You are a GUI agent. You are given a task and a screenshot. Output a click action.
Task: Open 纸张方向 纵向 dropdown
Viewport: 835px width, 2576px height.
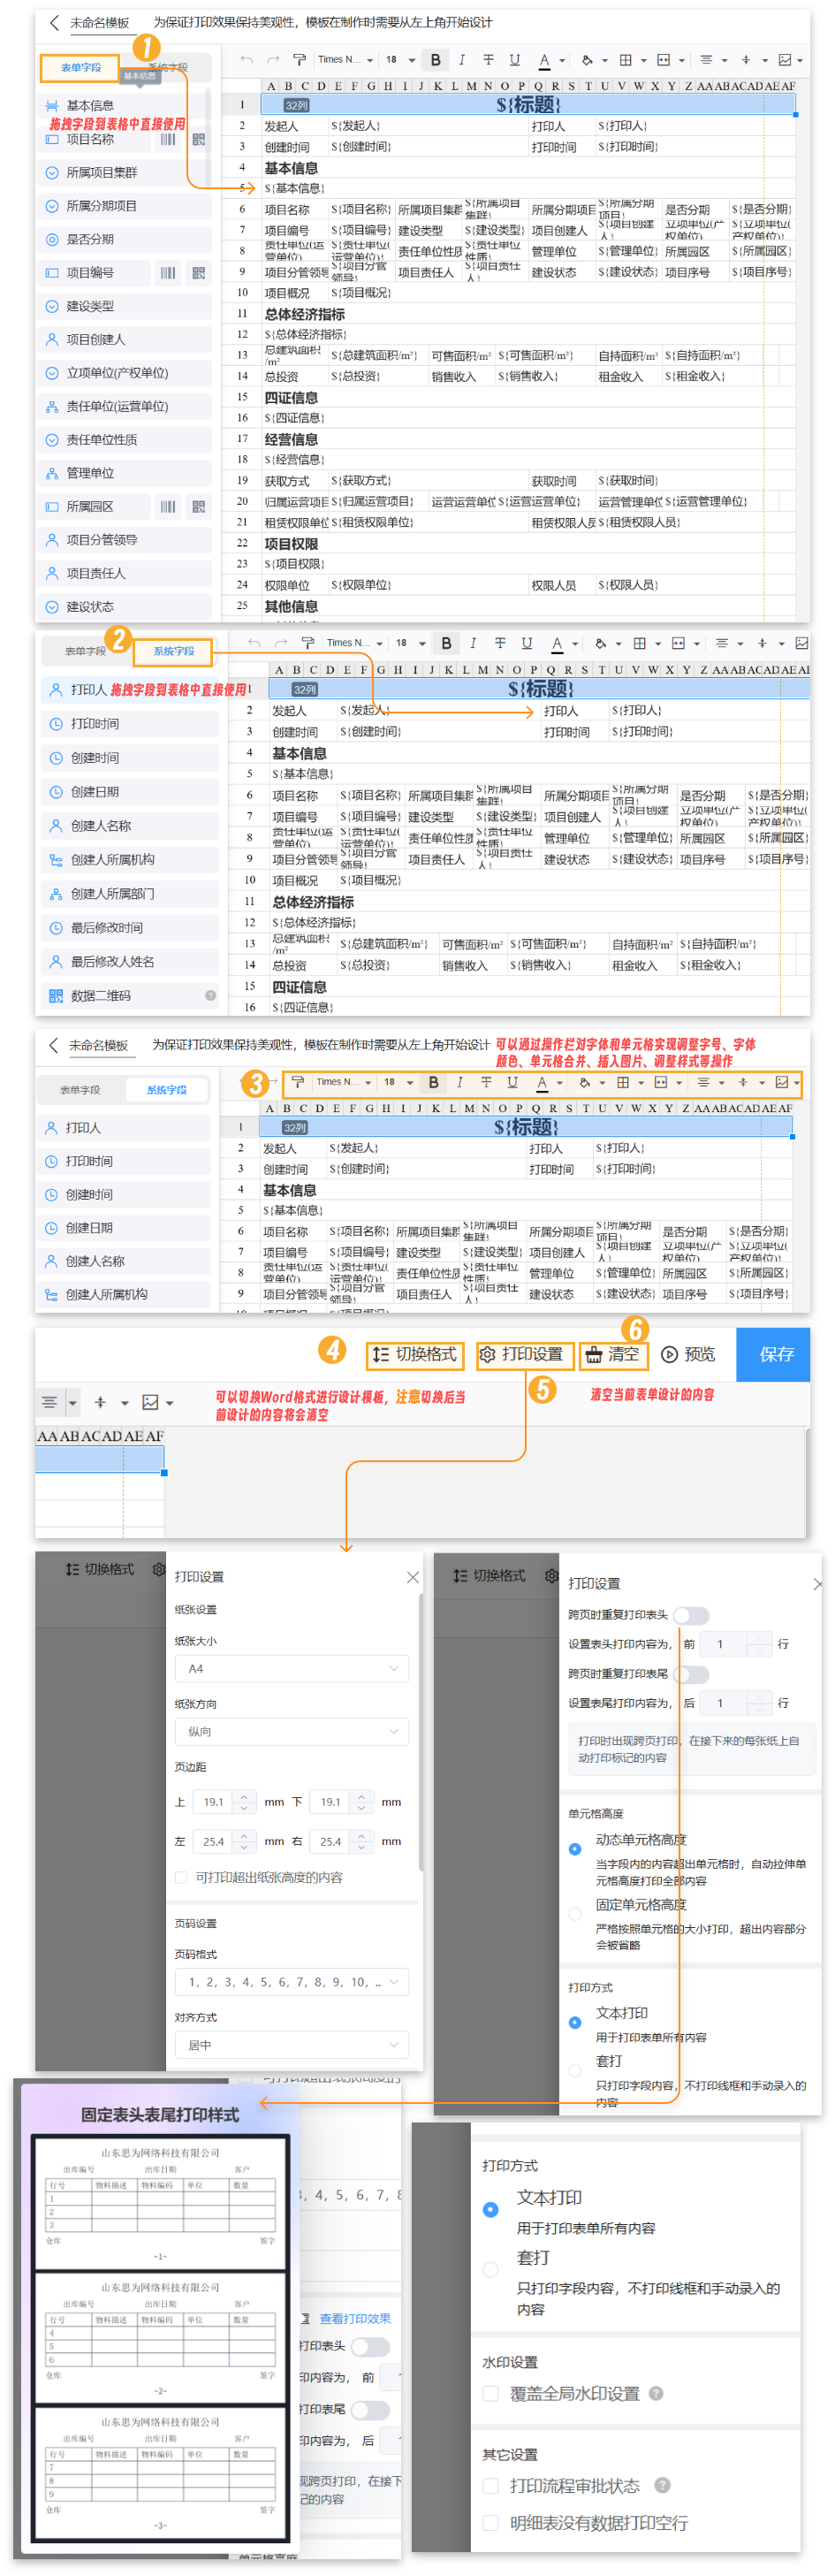(292, 1731)
